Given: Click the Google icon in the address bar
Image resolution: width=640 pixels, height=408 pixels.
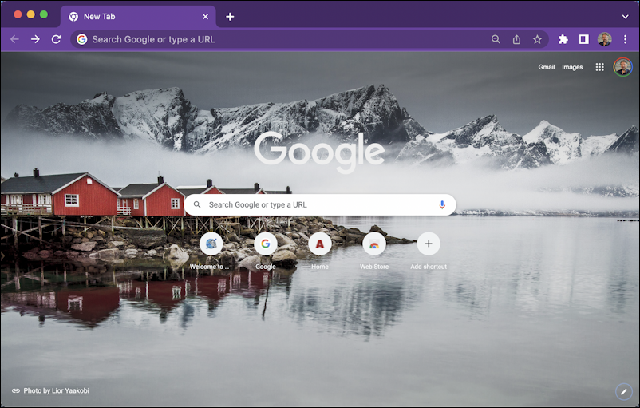Looking at the screenshot, I should 82,39.
